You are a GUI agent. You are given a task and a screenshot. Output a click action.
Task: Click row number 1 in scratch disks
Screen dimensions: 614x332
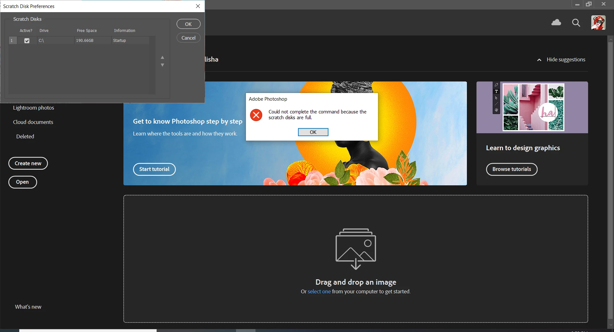click(x=12, y=41)
